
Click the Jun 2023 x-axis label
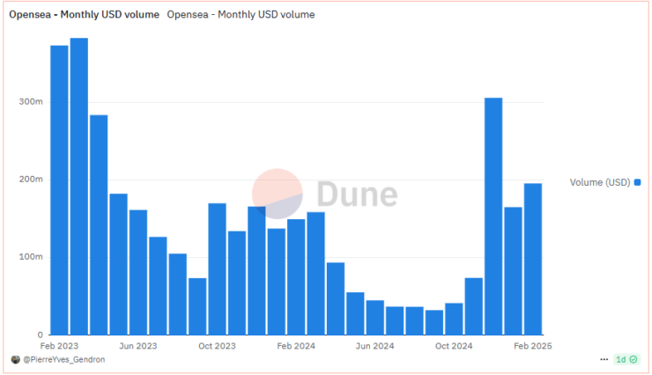138,346
